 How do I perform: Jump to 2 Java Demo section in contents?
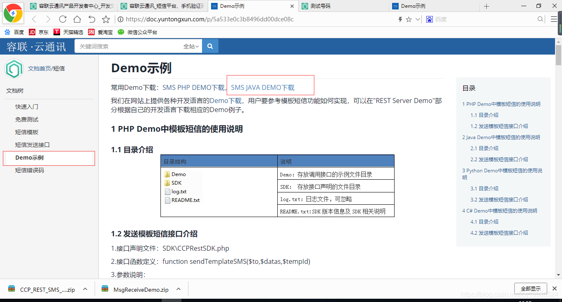pyautogui.click(x=501, y=137)
